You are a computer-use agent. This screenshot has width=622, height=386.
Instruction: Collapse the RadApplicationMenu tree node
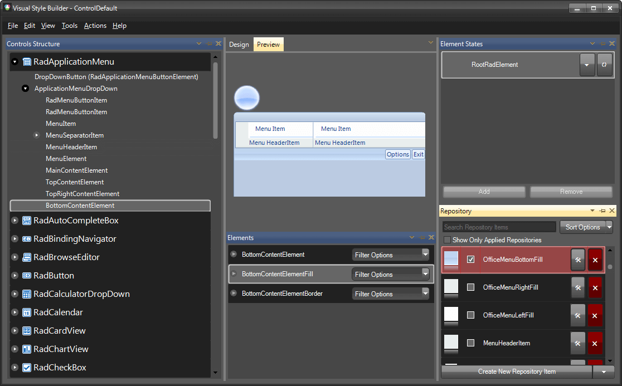[x=13, y=62]
